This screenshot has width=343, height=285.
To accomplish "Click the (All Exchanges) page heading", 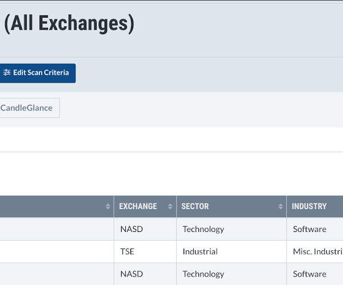I will point(69,23).
